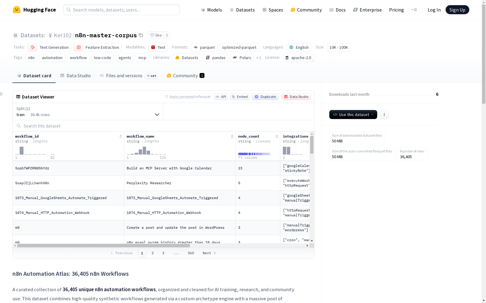The image size is (486, 303).
Task: Sort the node_count column
Action: point(277,136)
